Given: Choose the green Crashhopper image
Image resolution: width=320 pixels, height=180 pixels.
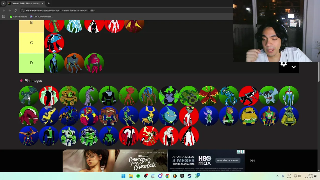Looking at the screenshot, I should 129,115.
